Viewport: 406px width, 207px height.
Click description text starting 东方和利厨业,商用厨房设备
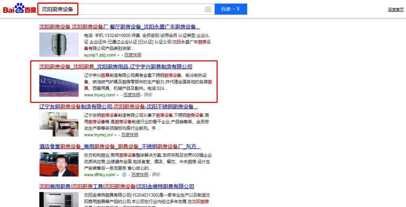click(148, 162)
